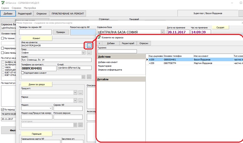Click Час на приемане field 14:09:39
243x143 pixels.
tap(201, 32)
